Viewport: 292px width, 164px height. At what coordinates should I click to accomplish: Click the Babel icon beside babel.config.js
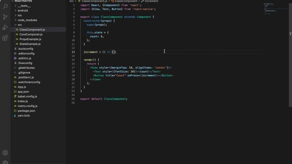point(15,97)
